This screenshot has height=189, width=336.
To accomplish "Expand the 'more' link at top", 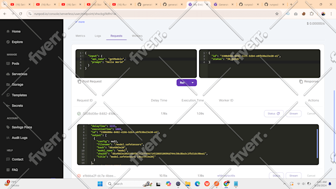I will pyautogui.click(x=80, y=22).
